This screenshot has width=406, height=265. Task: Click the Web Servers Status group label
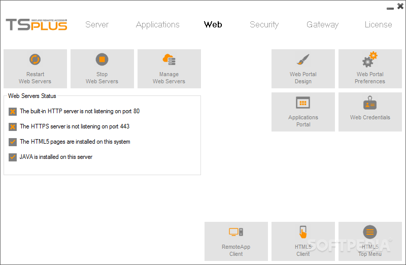click(x=32, y=96)
